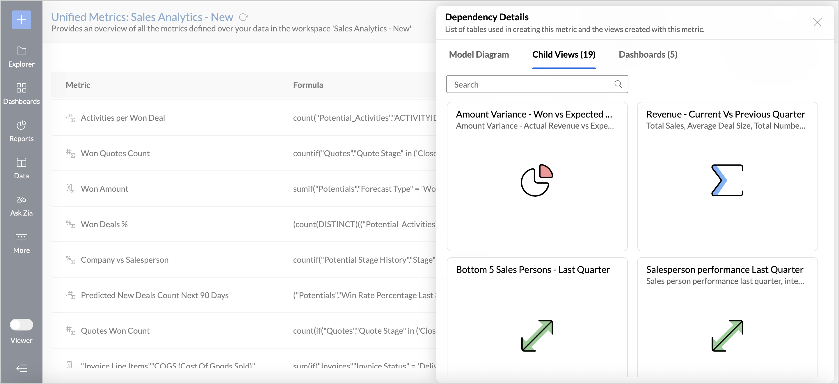Image resolution: width=839 pixels, height=384 pixels.
Task: Click the Won Deals % metric icon
Action: [70, 224]
